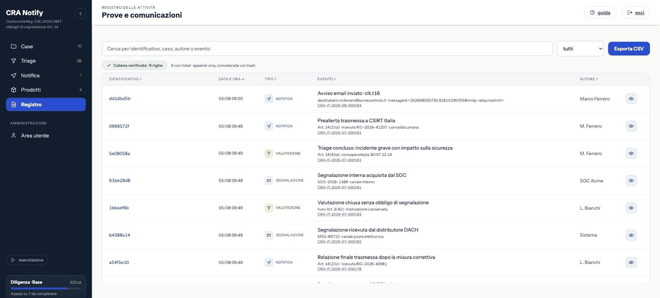Screen dimensions: 660x298
Task: Click identifier 5e08058a
Action: click(120, 154)
